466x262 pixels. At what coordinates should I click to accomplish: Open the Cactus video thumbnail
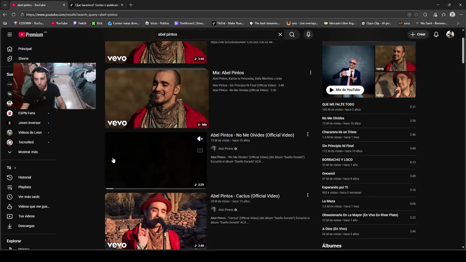pyautogui.click(x=156, y=221)
